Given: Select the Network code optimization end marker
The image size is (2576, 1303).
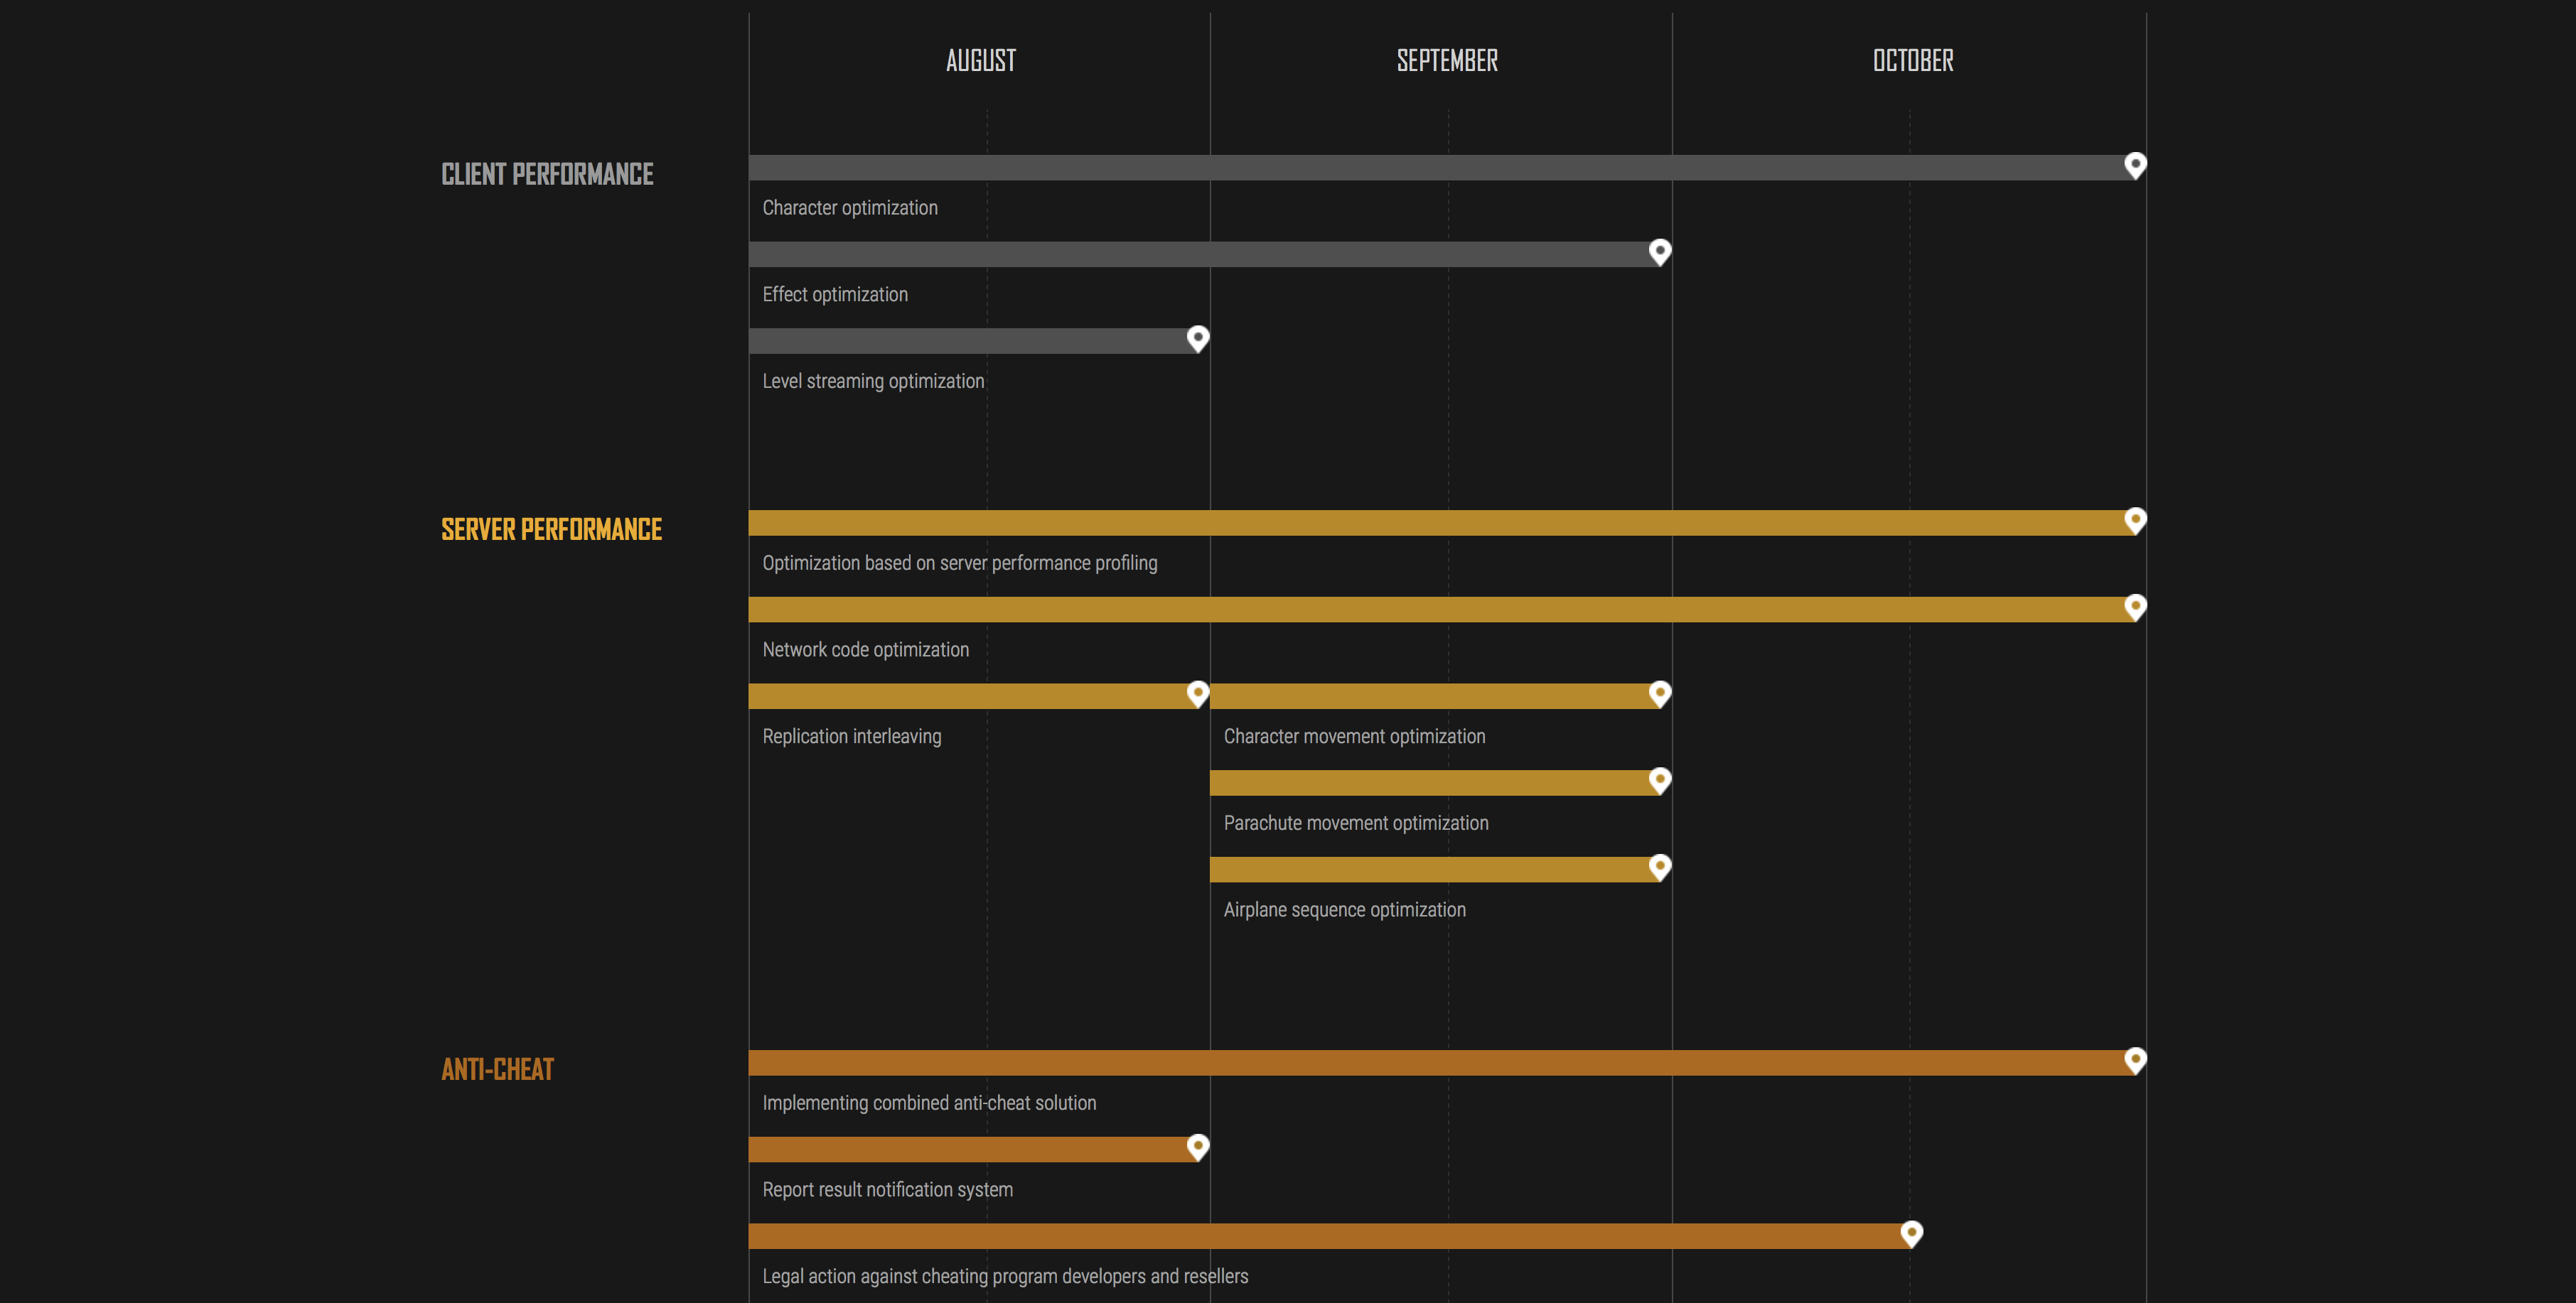Looking at the screenshot, I should point(2135,607).
